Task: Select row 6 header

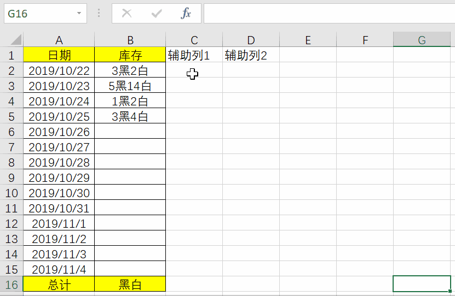Action: 11,132
